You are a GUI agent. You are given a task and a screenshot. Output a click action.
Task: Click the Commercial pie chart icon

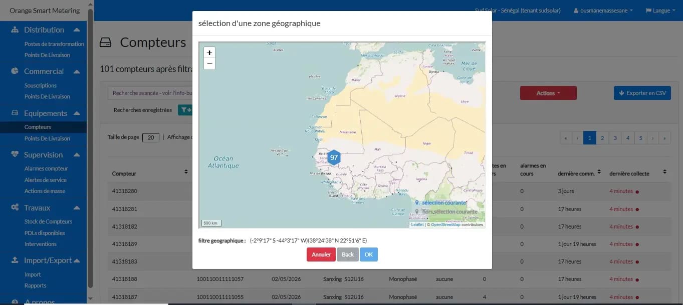[x=15, y=71]
